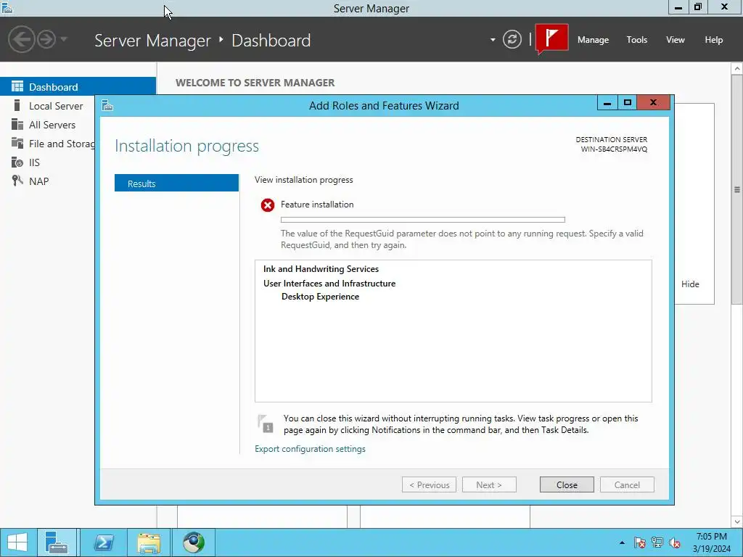Click the Server Manager back arrow
The height and width of the screenshot is (557, 743).
21,39
